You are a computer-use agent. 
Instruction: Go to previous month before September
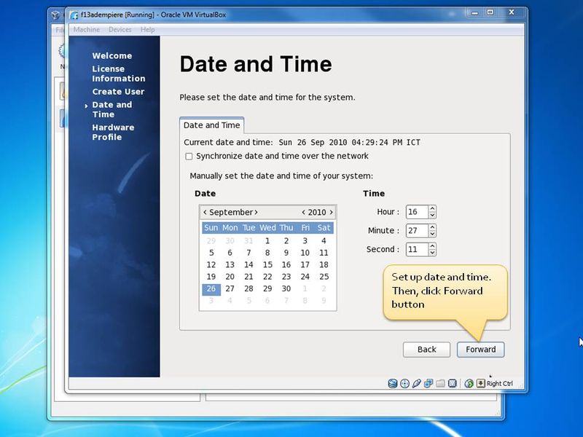205,212
